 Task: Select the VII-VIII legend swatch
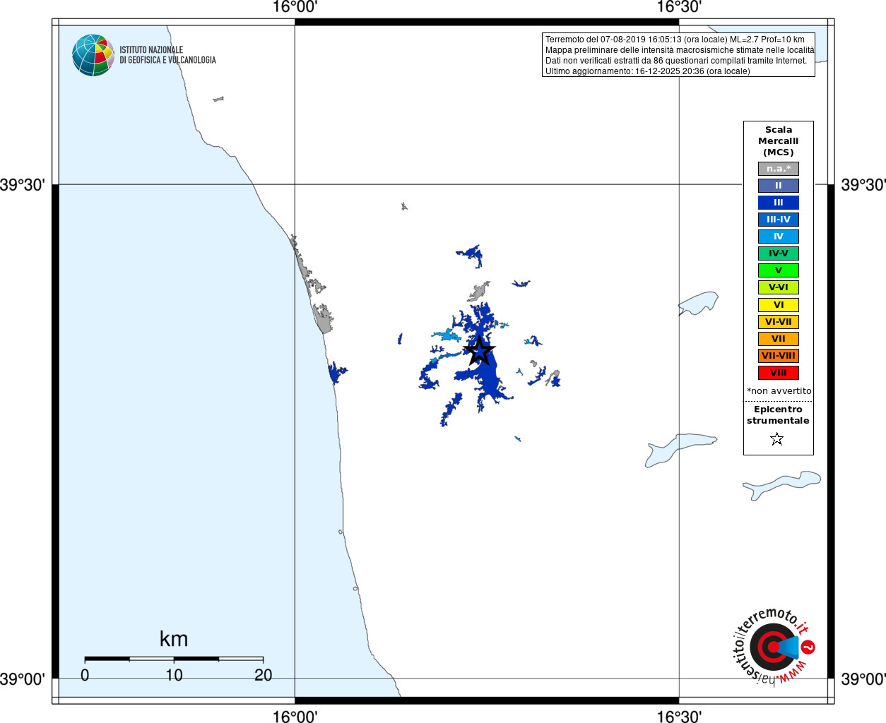click(x=779, y=356)
